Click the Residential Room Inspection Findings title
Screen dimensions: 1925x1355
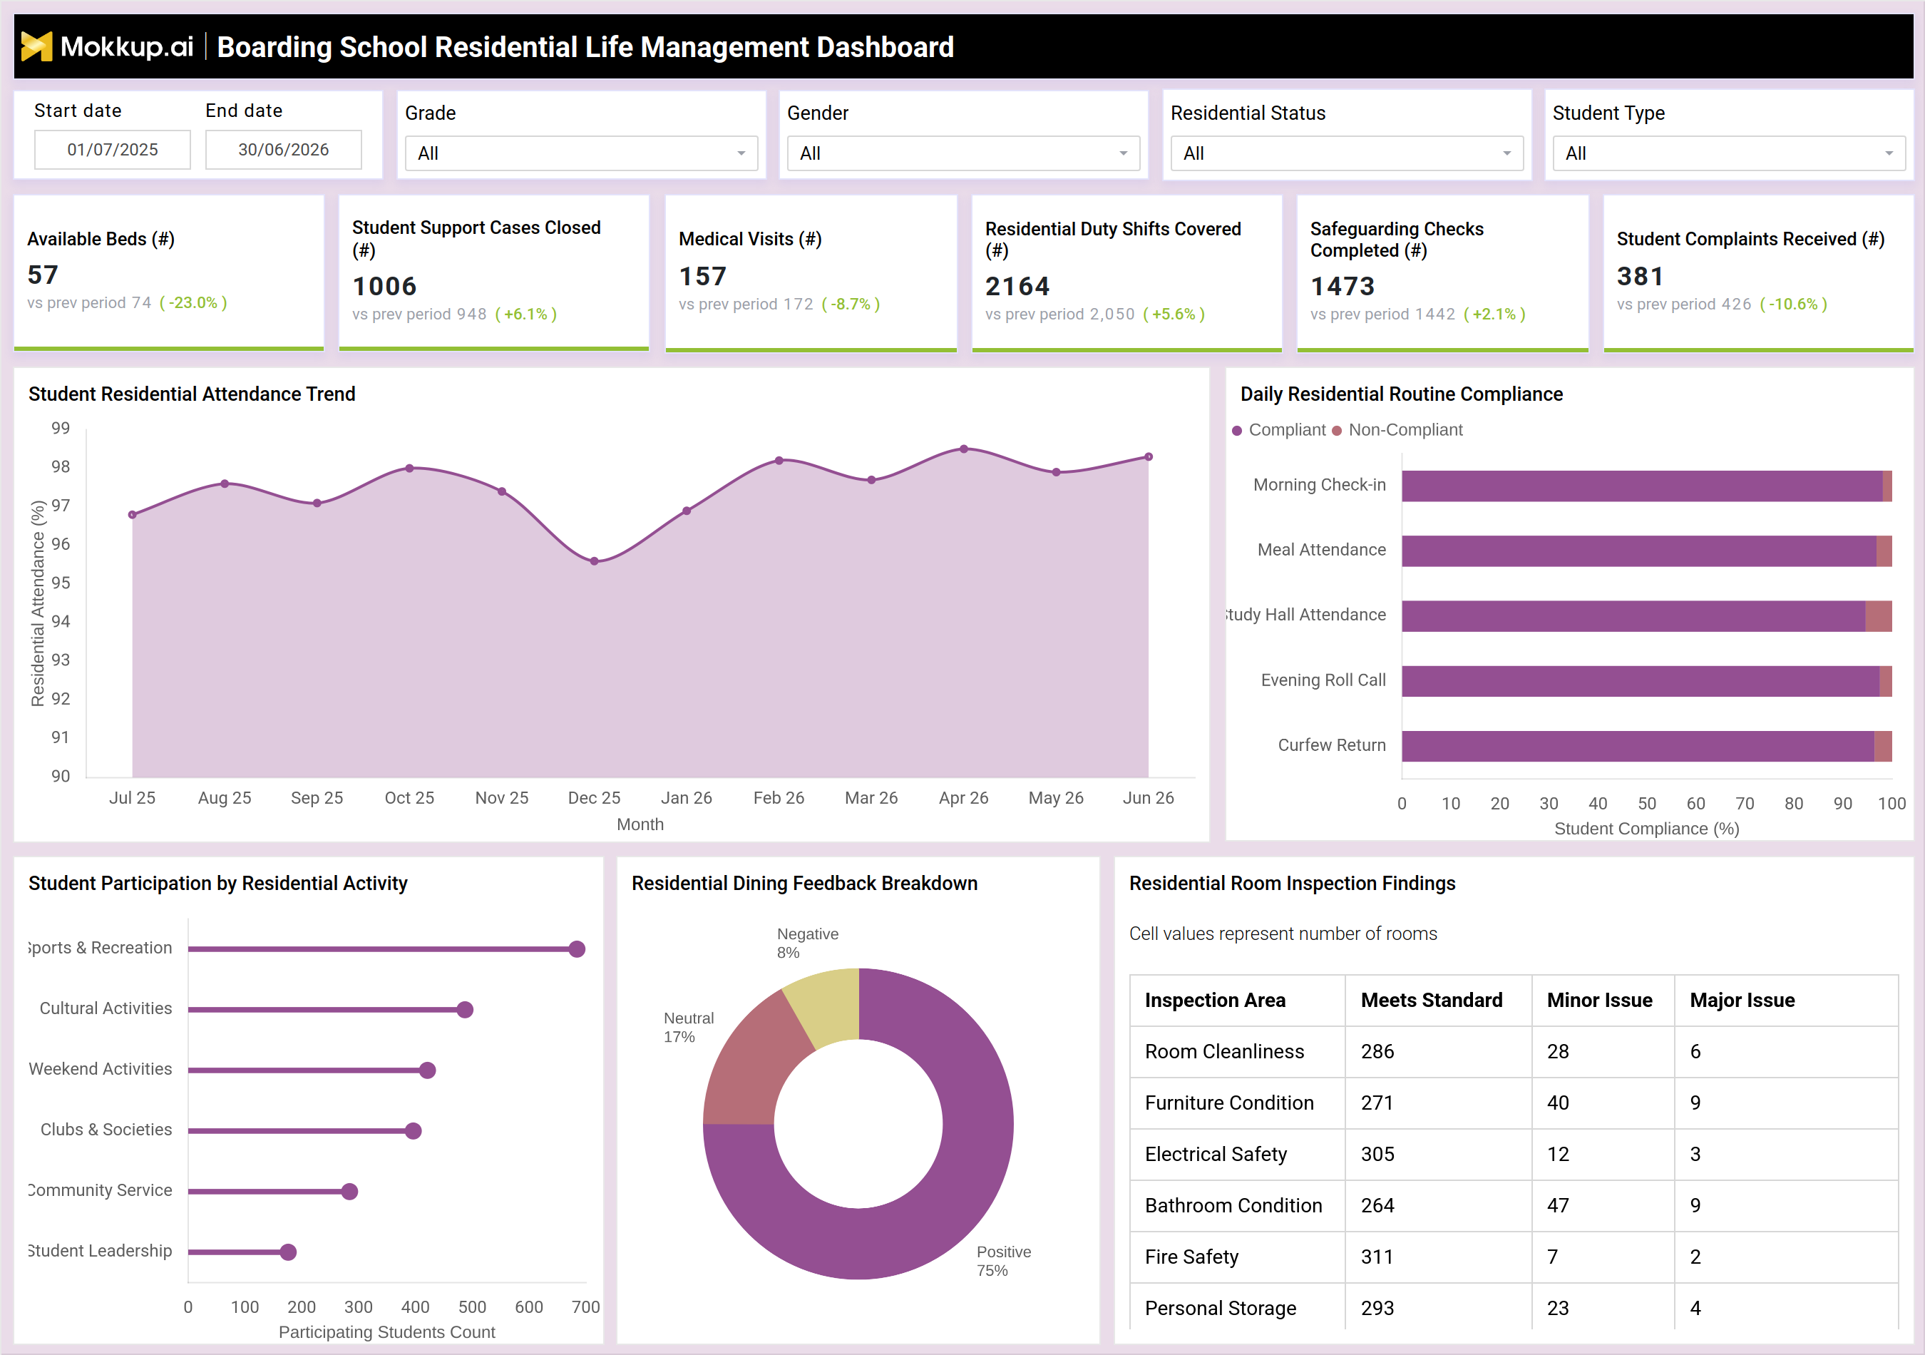[x=1292, y=883]
